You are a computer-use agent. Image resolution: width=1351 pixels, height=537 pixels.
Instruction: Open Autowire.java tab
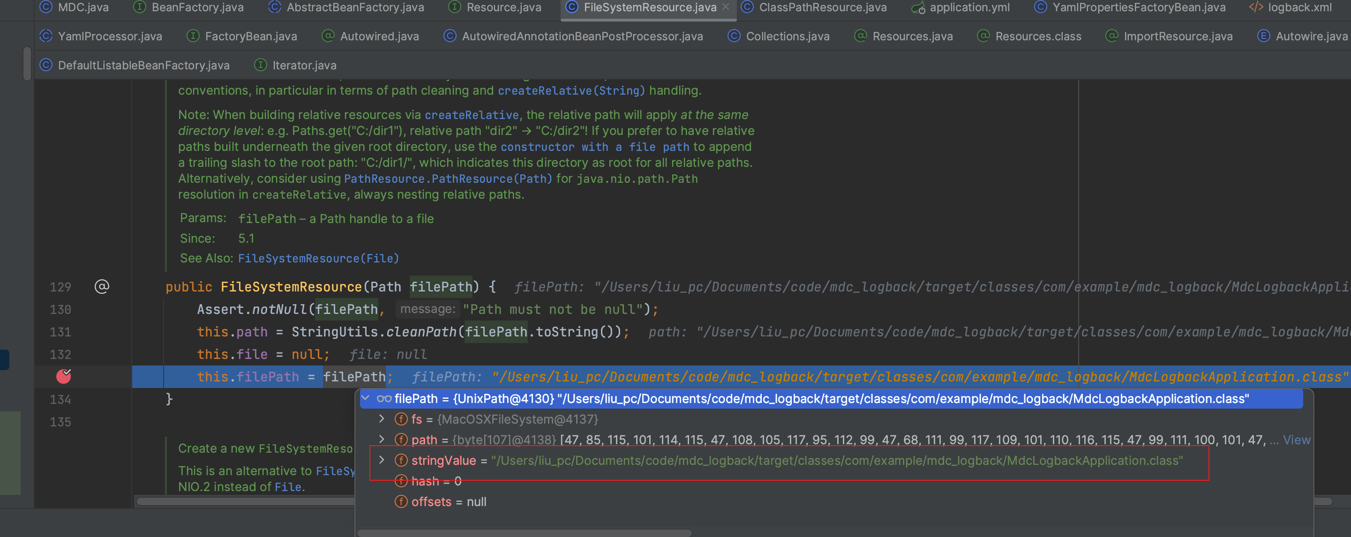(x=1302, y=36)
